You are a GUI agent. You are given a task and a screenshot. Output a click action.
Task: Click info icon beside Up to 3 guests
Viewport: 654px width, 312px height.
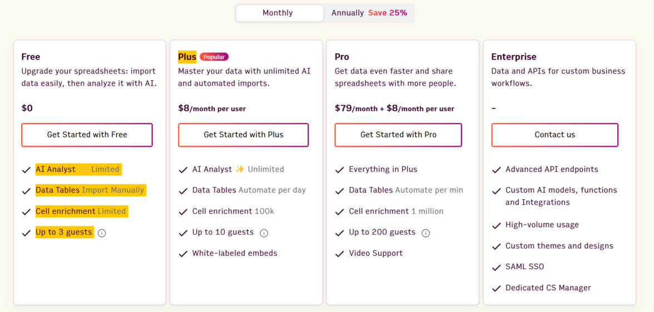coord(102,233)
